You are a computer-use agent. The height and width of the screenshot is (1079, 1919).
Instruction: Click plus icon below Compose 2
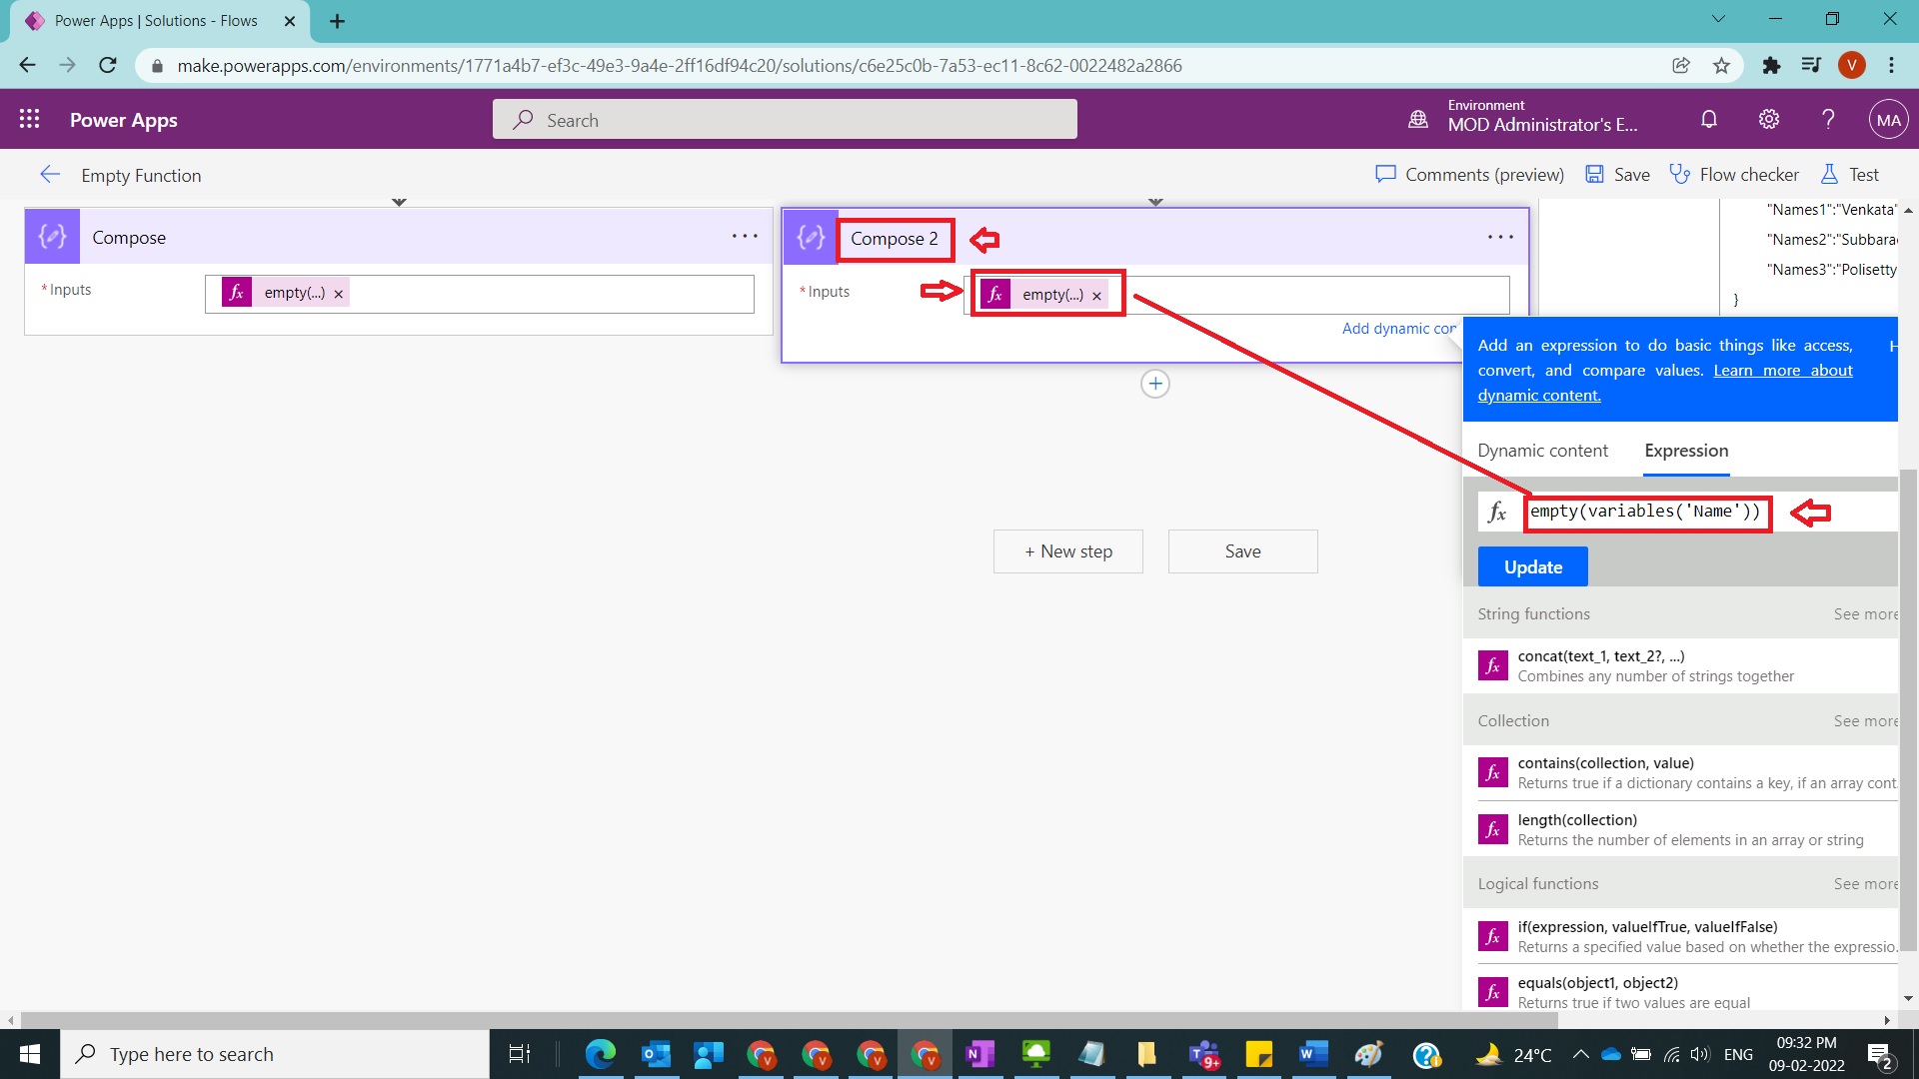(1155, 385)
